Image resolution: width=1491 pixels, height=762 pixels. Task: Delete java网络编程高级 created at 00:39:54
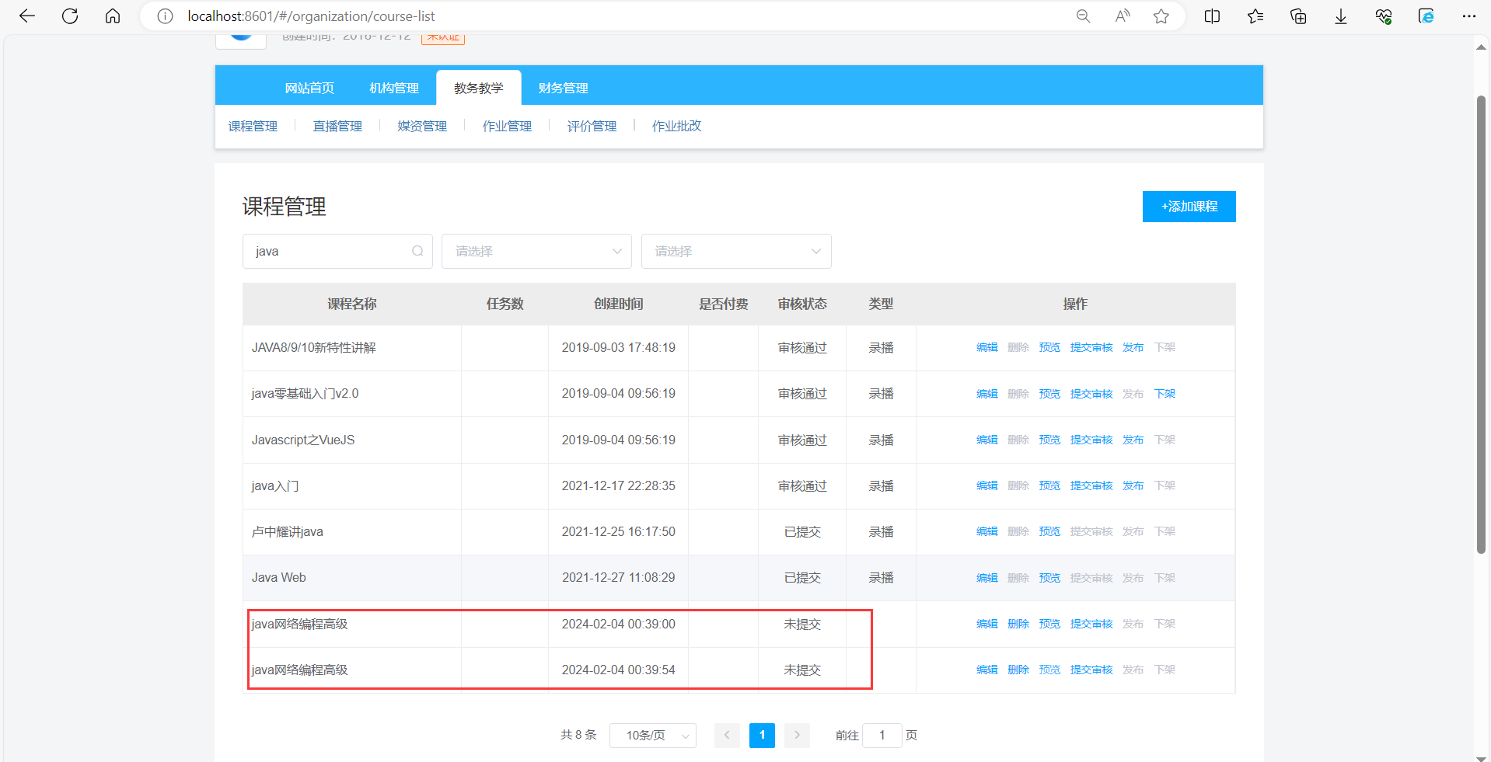tap(1018, 670)
